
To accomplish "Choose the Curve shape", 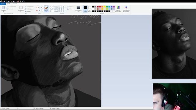I will pos(53,7).
